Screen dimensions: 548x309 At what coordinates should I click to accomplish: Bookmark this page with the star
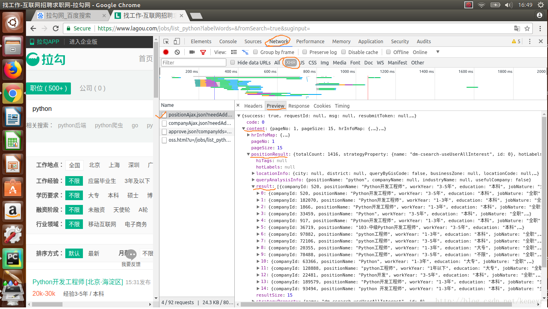[x=527, y=28]
